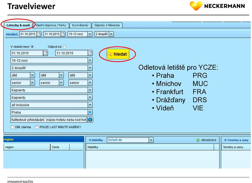Screen dimensions: 252x183
Task: Open calendar picker beside form date 01.10.2015
Action: click(x=45, y=53)
